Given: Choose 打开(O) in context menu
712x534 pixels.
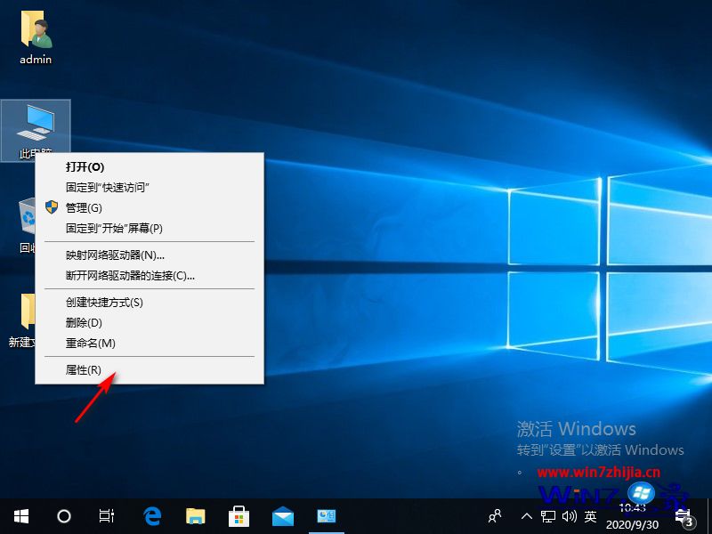Looking at the screenshot, I should tap(150, 166).
